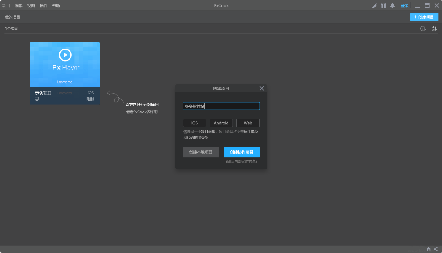Click the 登录 login link
This screenshot has height=253, width=442.
(x=405, y=6)
